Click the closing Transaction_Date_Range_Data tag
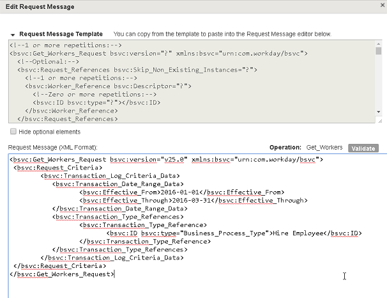The height and width of the screenshot is (298, 387). (120, 209)
